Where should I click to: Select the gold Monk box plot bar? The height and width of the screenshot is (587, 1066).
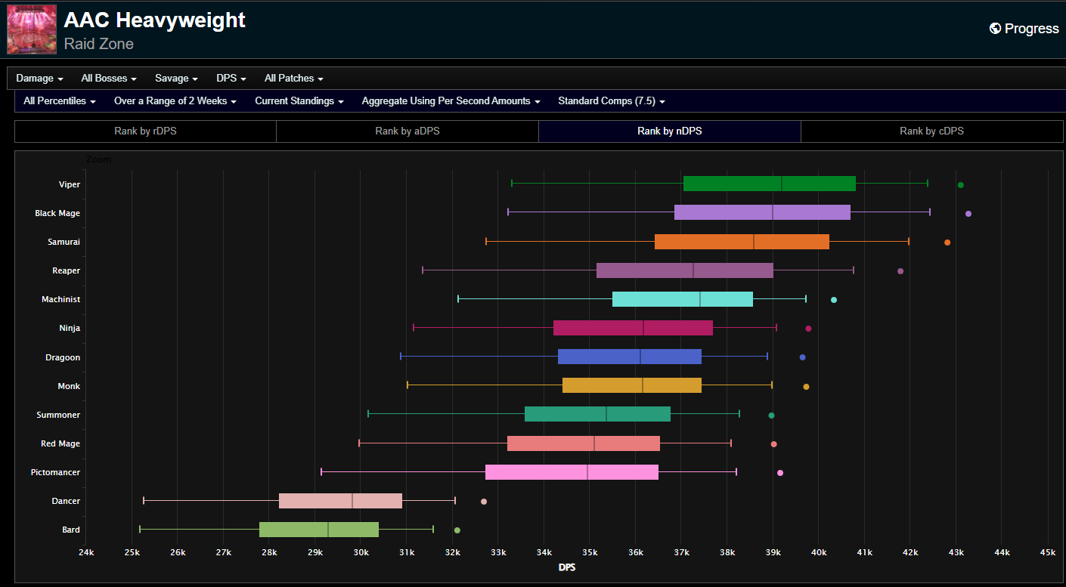[632, 385]
